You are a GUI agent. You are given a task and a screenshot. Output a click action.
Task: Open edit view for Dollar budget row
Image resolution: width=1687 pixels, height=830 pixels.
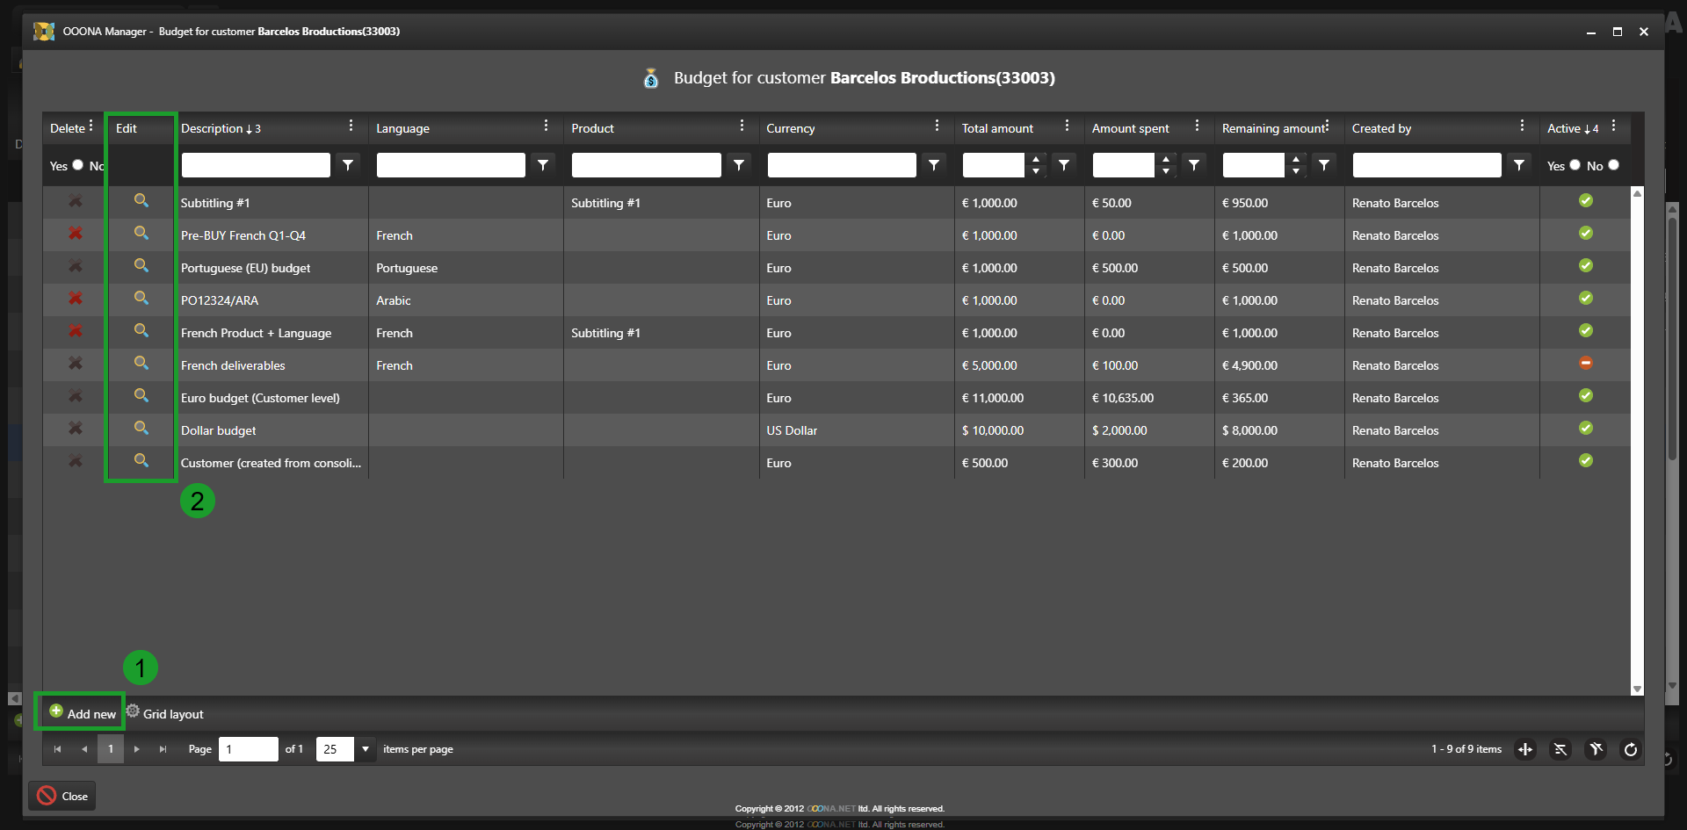pos(141,429)
